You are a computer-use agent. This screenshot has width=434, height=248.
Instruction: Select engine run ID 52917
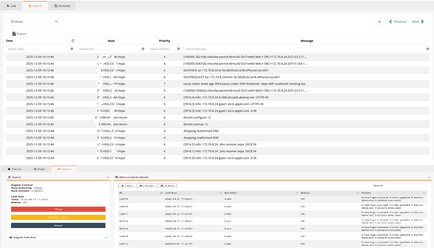tap(123, 214)
